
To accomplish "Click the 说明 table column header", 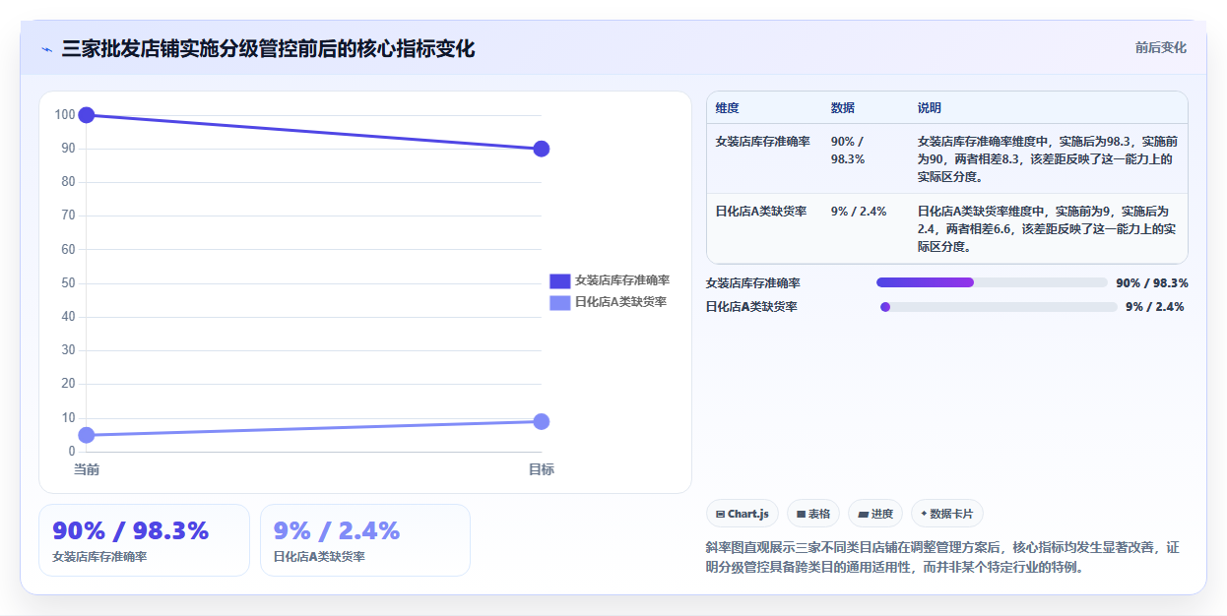I will pos(930,108).
